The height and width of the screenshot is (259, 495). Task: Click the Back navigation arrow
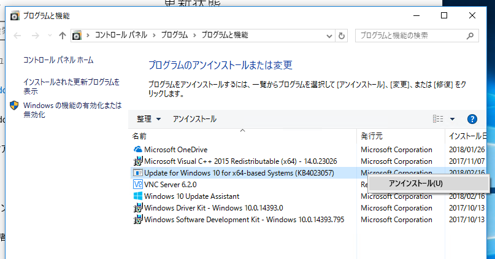[x=17, y=36]
